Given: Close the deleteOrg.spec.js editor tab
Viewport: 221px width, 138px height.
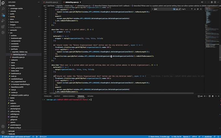Looking at the screenshot, I should pyautogui.click(x=80, y=2).
